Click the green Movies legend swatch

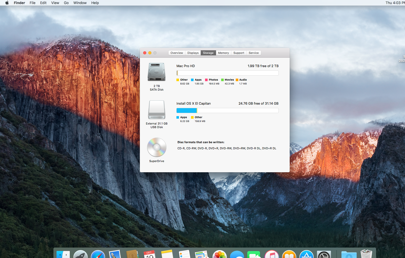[x=222, y=80]
